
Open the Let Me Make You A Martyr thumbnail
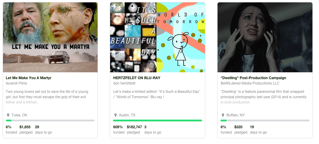tap(50, 37)
